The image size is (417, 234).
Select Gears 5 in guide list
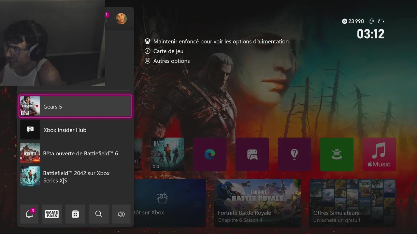click(x=76, y=106)
